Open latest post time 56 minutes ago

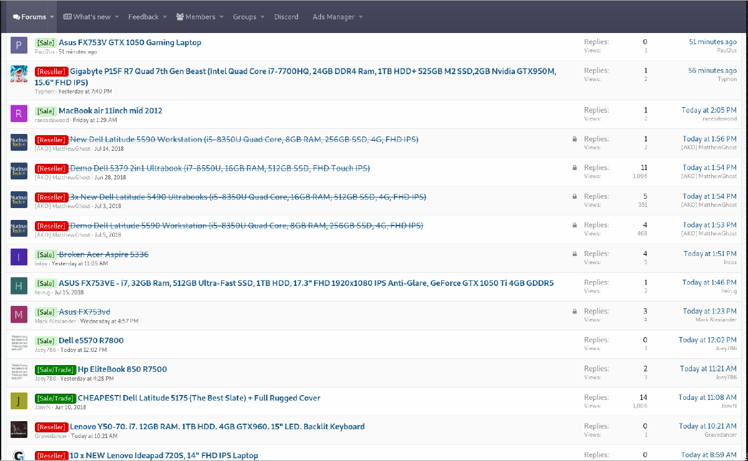click(712, 70)
